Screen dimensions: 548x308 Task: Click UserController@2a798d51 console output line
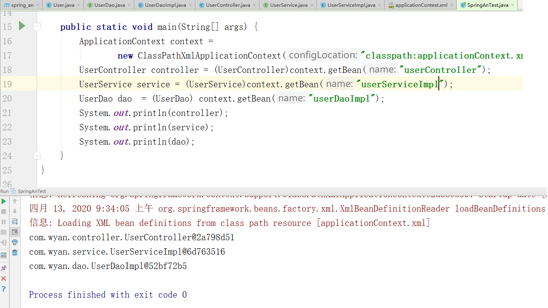[x=132, y=237]
